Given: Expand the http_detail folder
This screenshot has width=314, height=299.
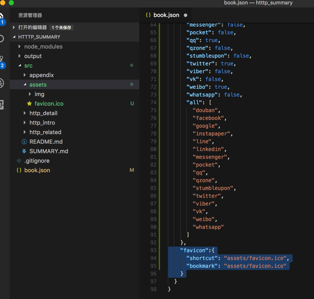Looking at the screenshot, I should (25, 113).
